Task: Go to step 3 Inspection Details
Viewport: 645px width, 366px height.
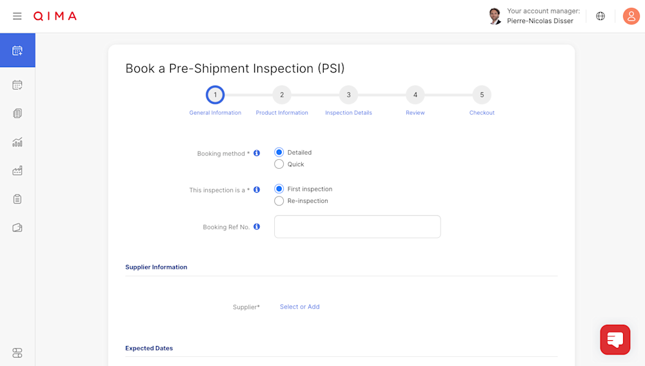Action: pyautogui.click(x=348, y=95)
